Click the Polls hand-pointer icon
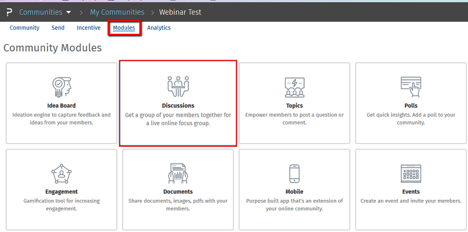The image size is (468, 232). [411, 87]
